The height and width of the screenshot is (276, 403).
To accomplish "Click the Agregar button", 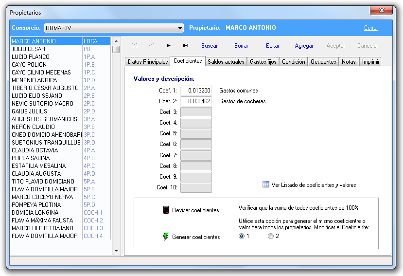I will click(304, 46).
